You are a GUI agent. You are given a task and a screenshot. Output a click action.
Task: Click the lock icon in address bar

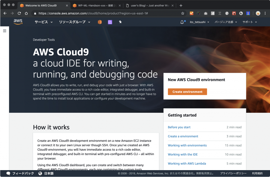point(35,13)
